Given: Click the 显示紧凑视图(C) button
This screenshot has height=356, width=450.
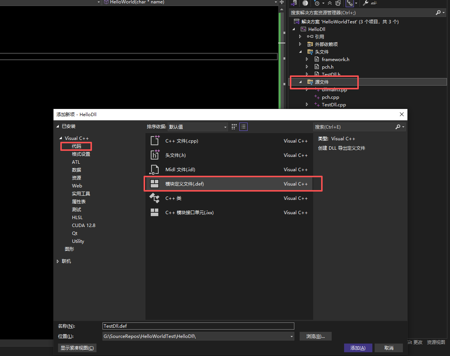Looking at the screenshot, I should 77,348.
